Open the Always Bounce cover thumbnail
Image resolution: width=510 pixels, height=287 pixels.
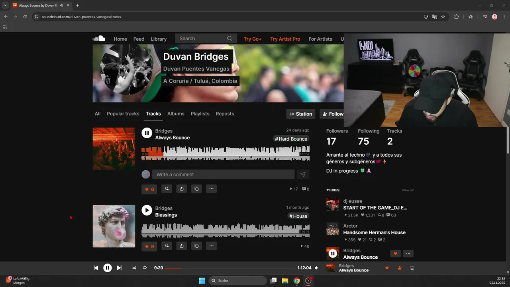(114, 149)
